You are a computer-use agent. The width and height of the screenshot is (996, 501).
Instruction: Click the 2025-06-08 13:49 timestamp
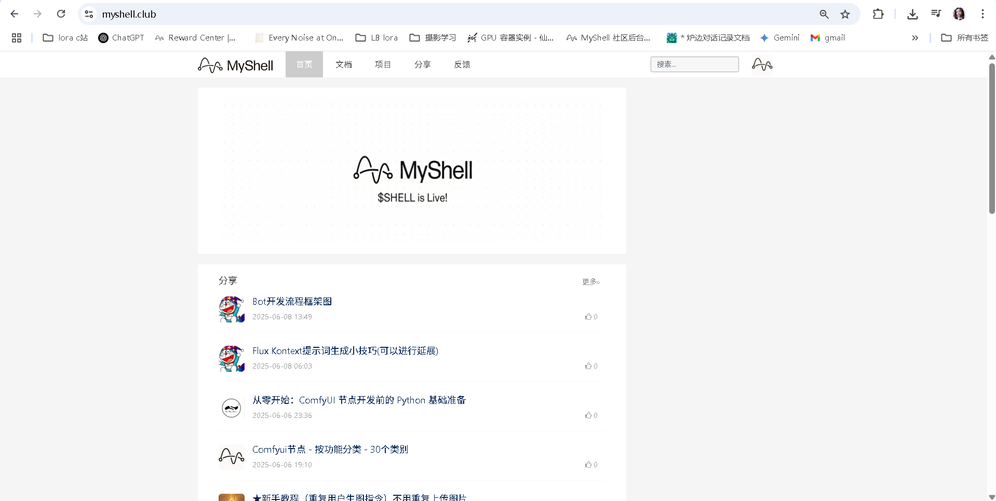(282, 317)
